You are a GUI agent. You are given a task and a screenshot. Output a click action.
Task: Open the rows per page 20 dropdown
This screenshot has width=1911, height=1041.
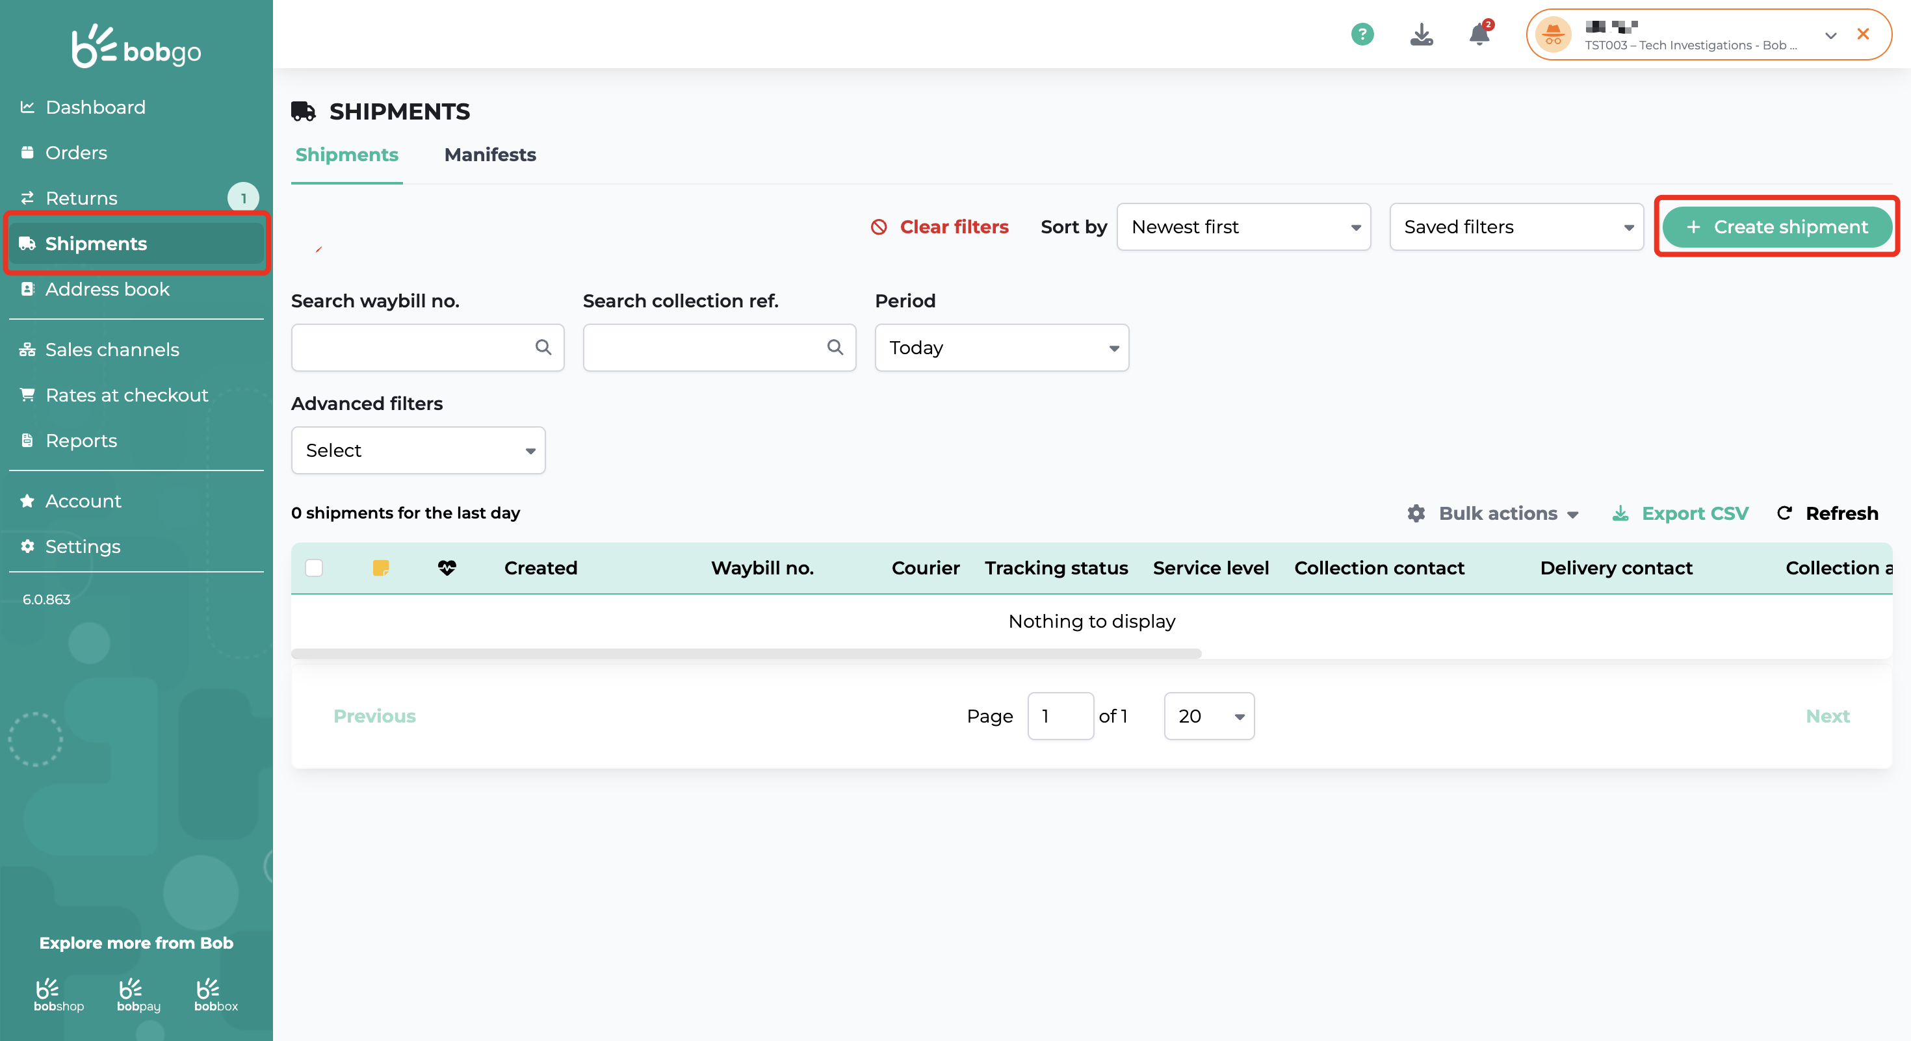[1209, 716]
